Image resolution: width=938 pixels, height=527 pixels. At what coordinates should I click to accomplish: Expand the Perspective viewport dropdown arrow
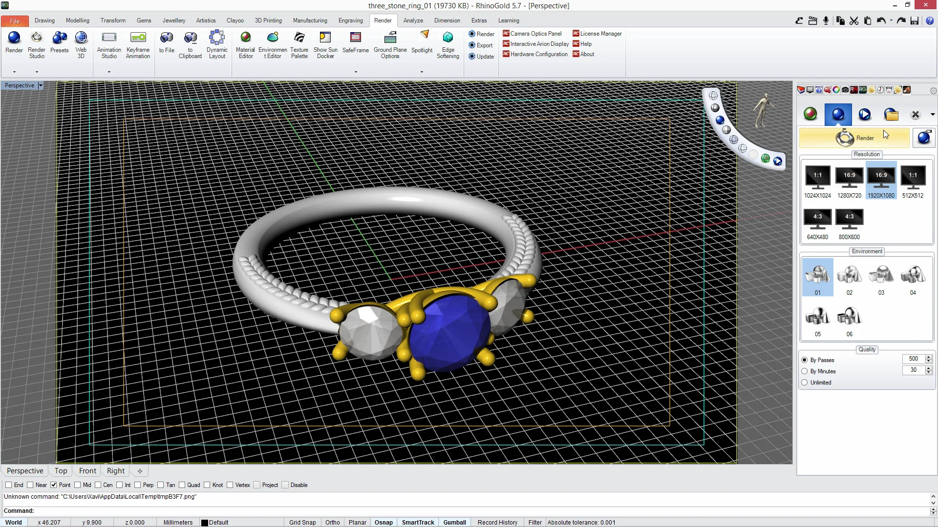pyautogui.click(x=41, y=85)
